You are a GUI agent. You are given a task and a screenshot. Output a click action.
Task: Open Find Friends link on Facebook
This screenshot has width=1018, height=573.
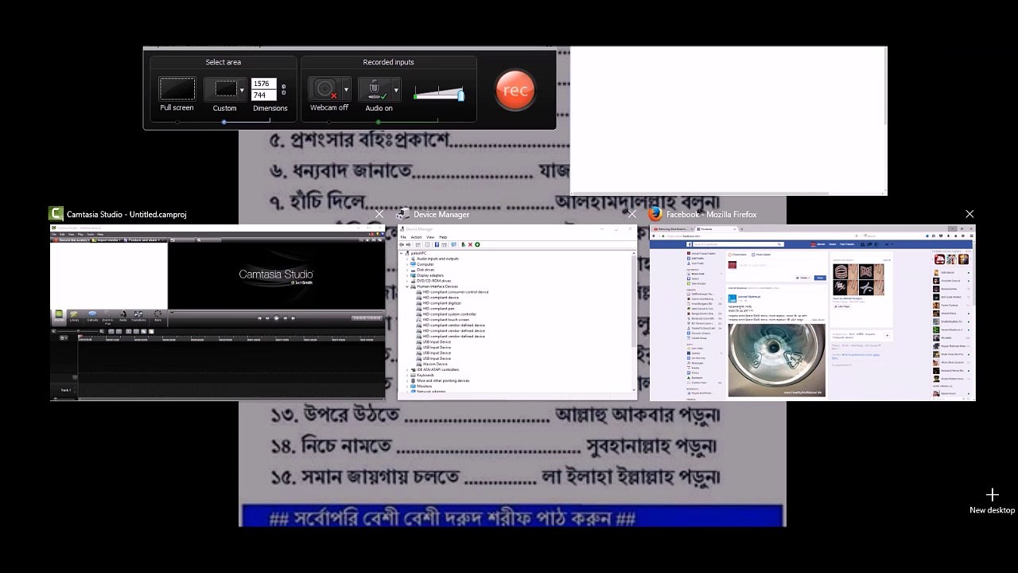pyautogui.click(x=847, y=244)
